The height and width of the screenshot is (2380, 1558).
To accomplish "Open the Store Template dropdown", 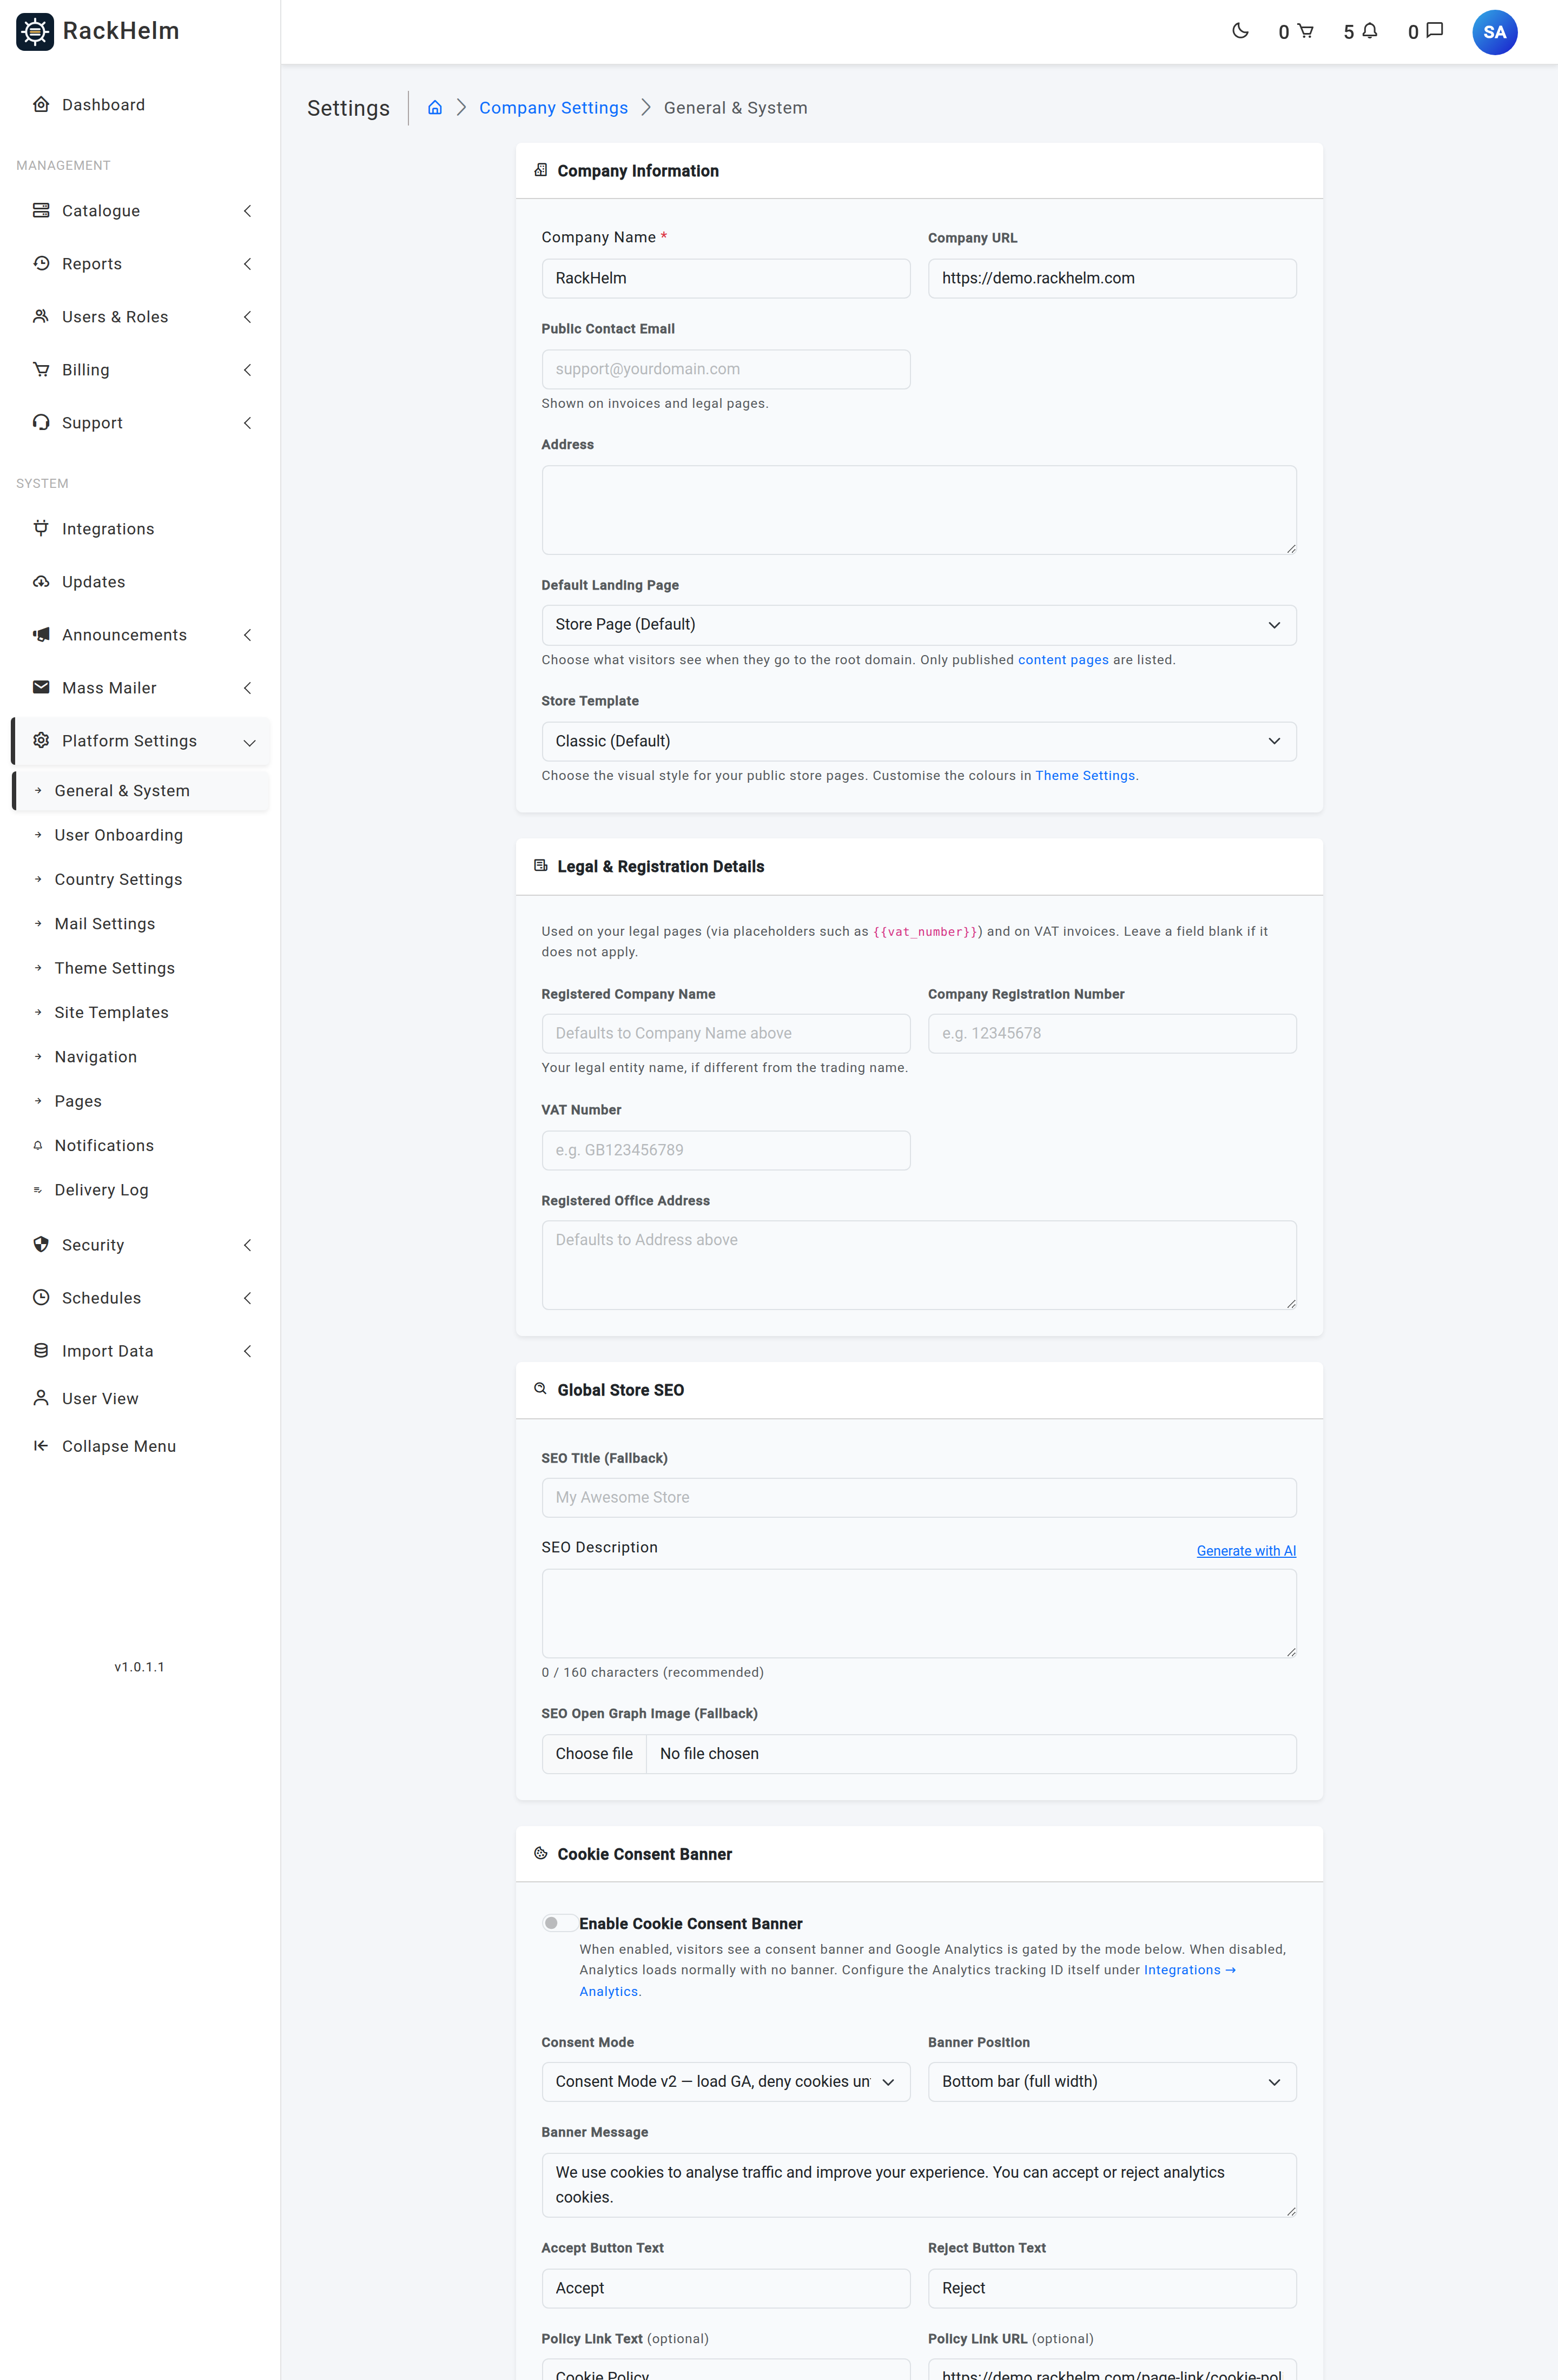I will click(918, 741).
